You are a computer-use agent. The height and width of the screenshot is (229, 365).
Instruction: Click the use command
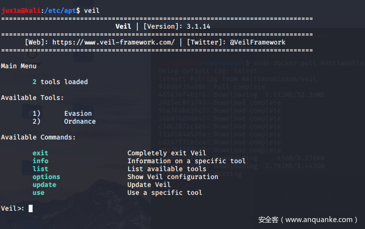pyautogui.click(x=39, y=192)
